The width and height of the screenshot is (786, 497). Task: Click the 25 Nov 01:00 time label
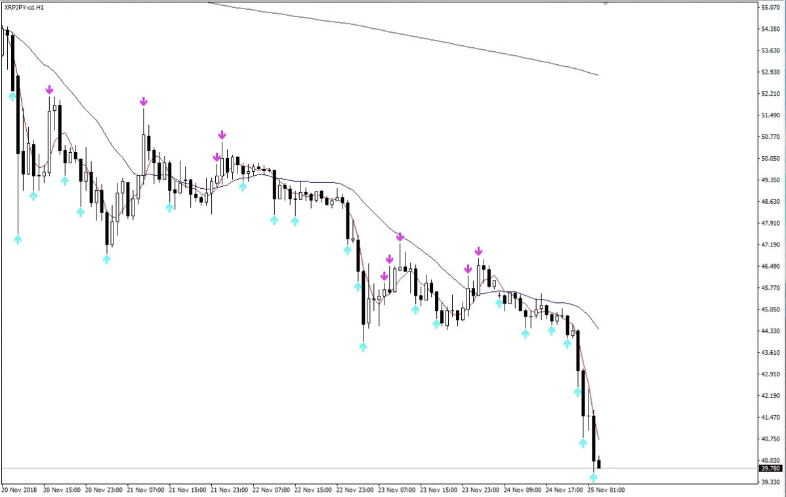606,490
